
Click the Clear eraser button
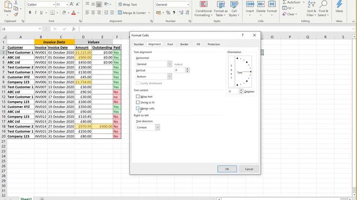(290, 14)
